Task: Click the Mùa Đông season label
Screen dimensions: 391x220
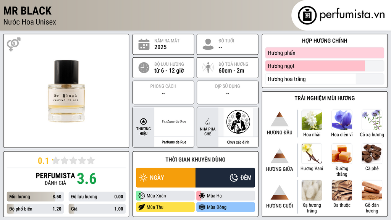Action: coord(217,207)
